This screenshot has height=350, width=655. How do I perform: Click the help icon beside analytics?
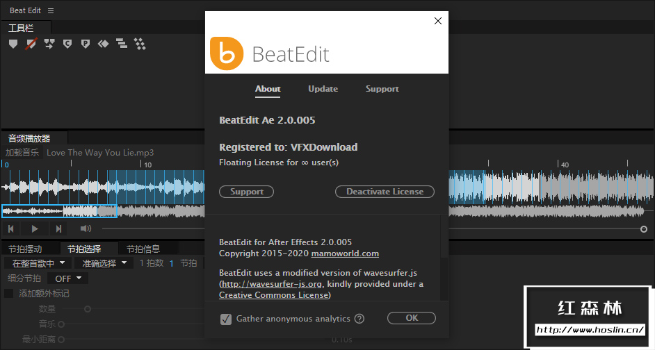(359, 319)
